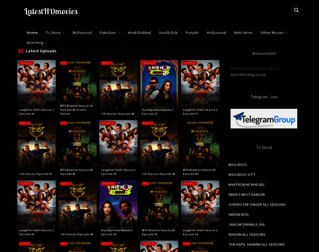Open the BIGG BOSS OTT link

click(x=242, y=175)
